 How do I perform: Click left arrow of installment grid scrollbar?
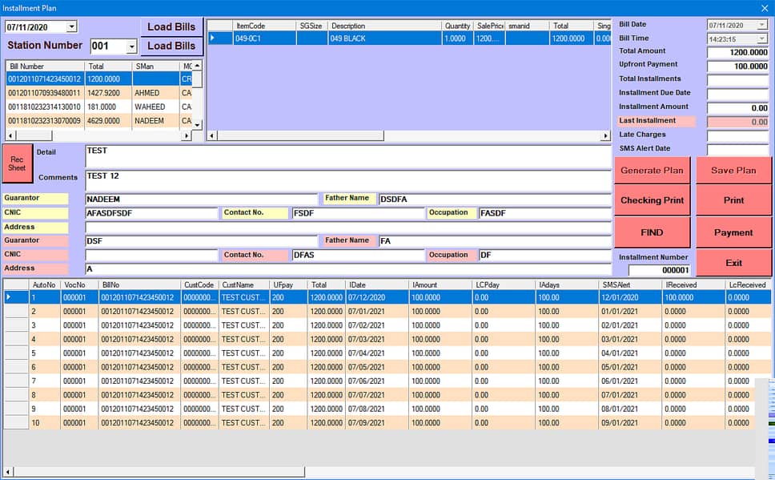pyautogui.click(x=8, y=472)
